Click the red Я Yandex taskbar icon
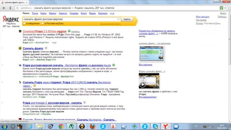 pos(113,126)
